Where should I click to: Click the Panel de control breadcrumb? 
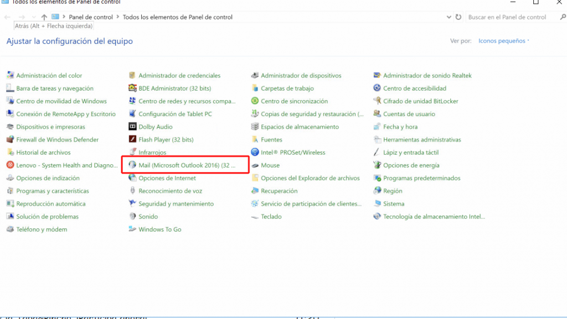point(91,17)
